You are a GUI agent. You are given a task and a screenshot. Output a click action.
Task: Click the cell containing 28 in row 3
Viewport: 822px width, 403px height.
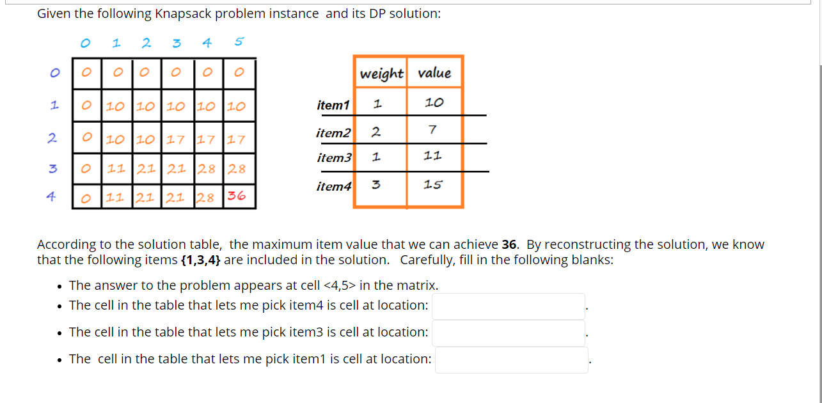pos(207,168)
